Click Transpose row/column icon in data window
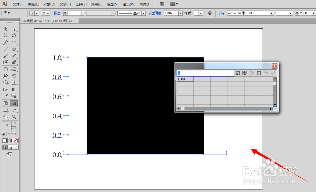The image size is (316, 192). [245, 73]
